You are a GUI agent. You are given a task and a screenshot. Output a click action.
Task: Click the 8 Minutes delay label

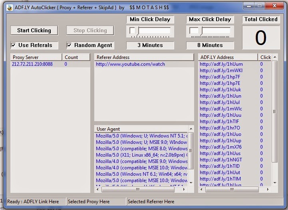click(x=210, y=45)
